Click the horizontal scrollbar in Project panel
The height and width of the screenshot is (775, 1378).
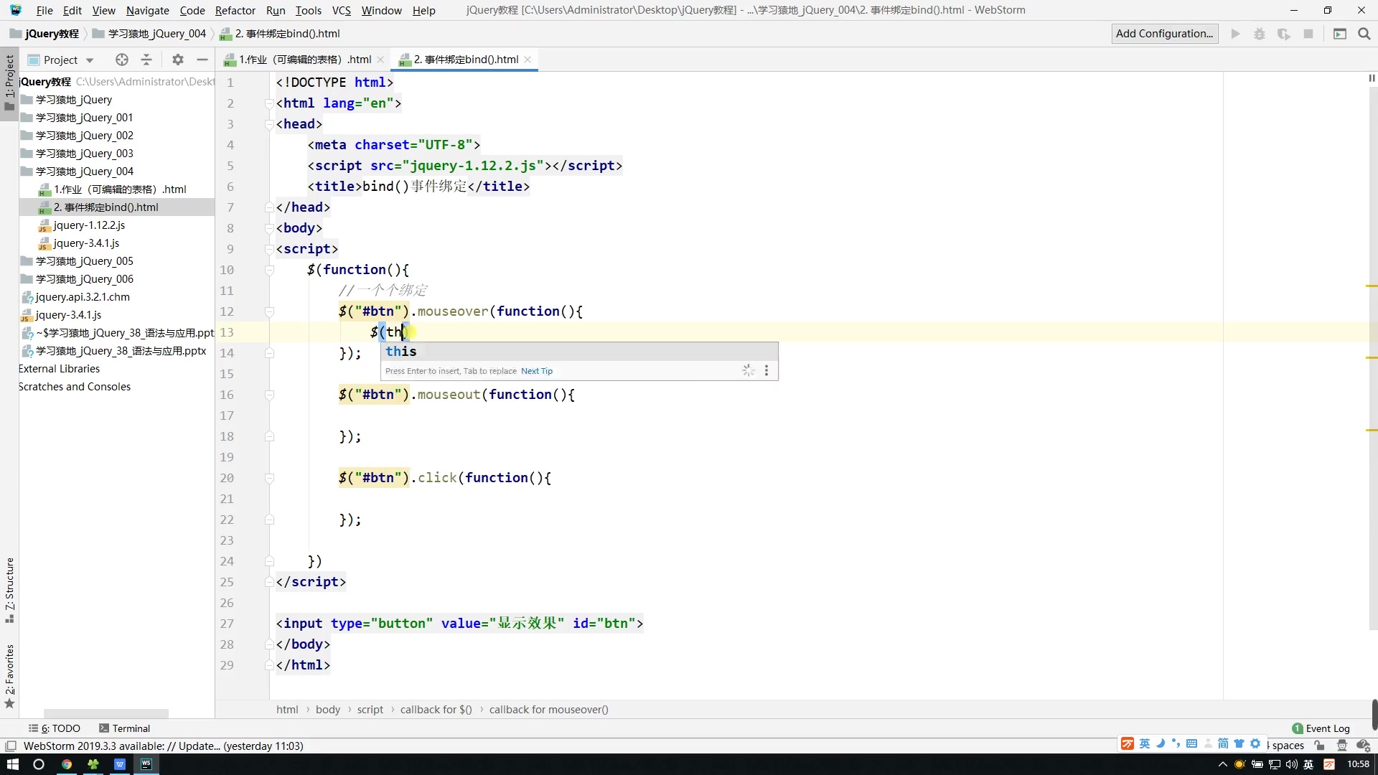[106, 714]
